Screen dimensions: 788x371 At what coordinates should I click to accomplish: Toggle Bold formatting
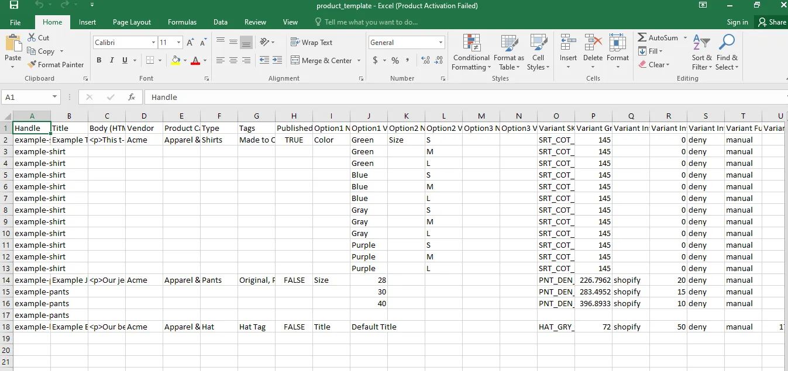click(99, 60)
